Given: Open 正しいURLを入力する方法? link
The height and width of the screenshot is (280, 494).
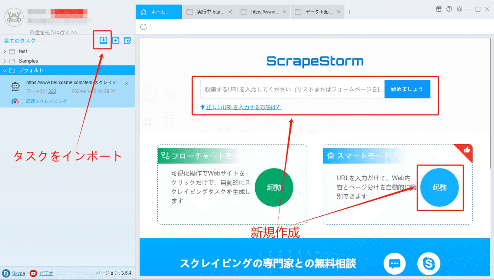Looking at the screenshot, I should (244, 107).
